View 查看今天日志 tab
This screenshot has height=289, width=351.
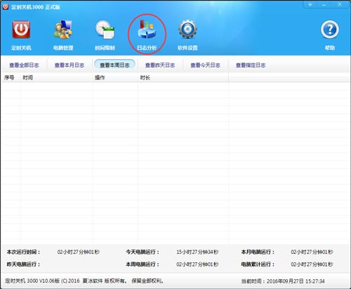[205, 65]
